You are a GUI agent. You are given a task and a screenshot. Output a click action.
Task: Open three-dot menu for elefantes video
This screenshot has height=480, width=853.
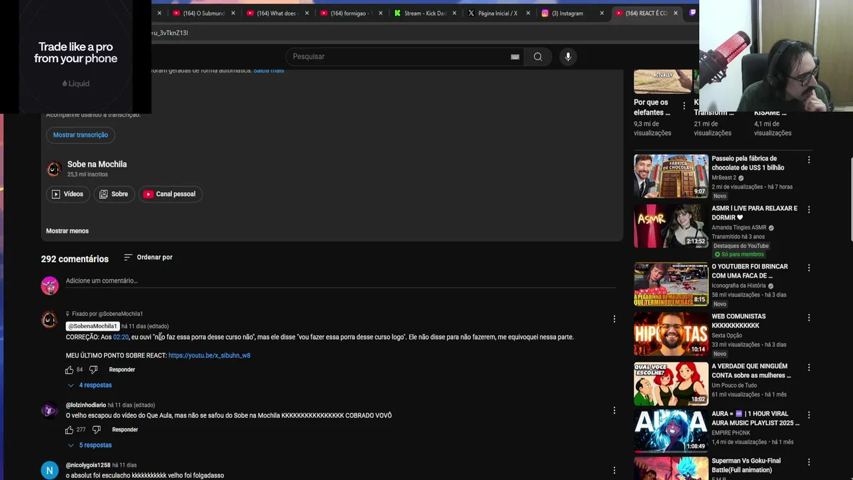point(684,105)
